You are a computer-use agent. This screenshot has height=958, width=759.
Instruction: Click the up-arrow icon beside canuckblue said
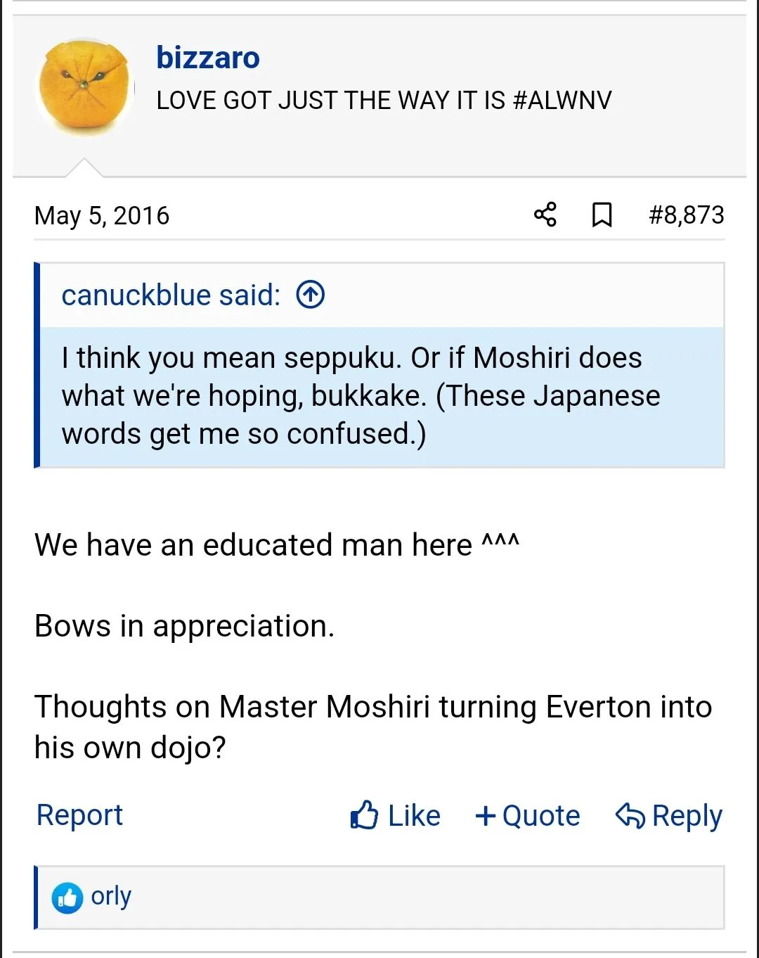pyautogui.click(x=311, y=295)
